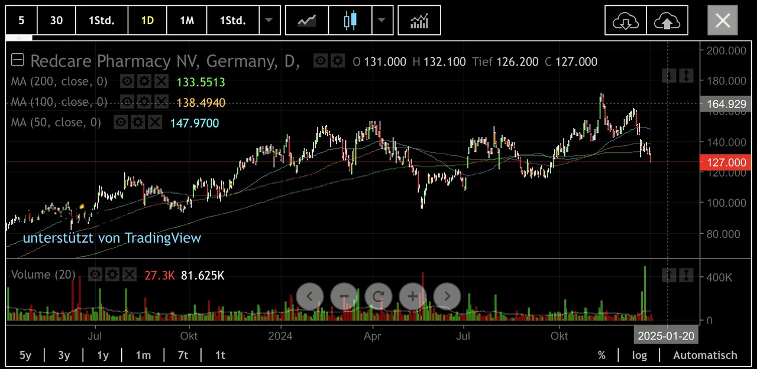Click the MA (50, close, 0) legend label
Viewport: 757px width, 369px height.
(x=56, y=122)
